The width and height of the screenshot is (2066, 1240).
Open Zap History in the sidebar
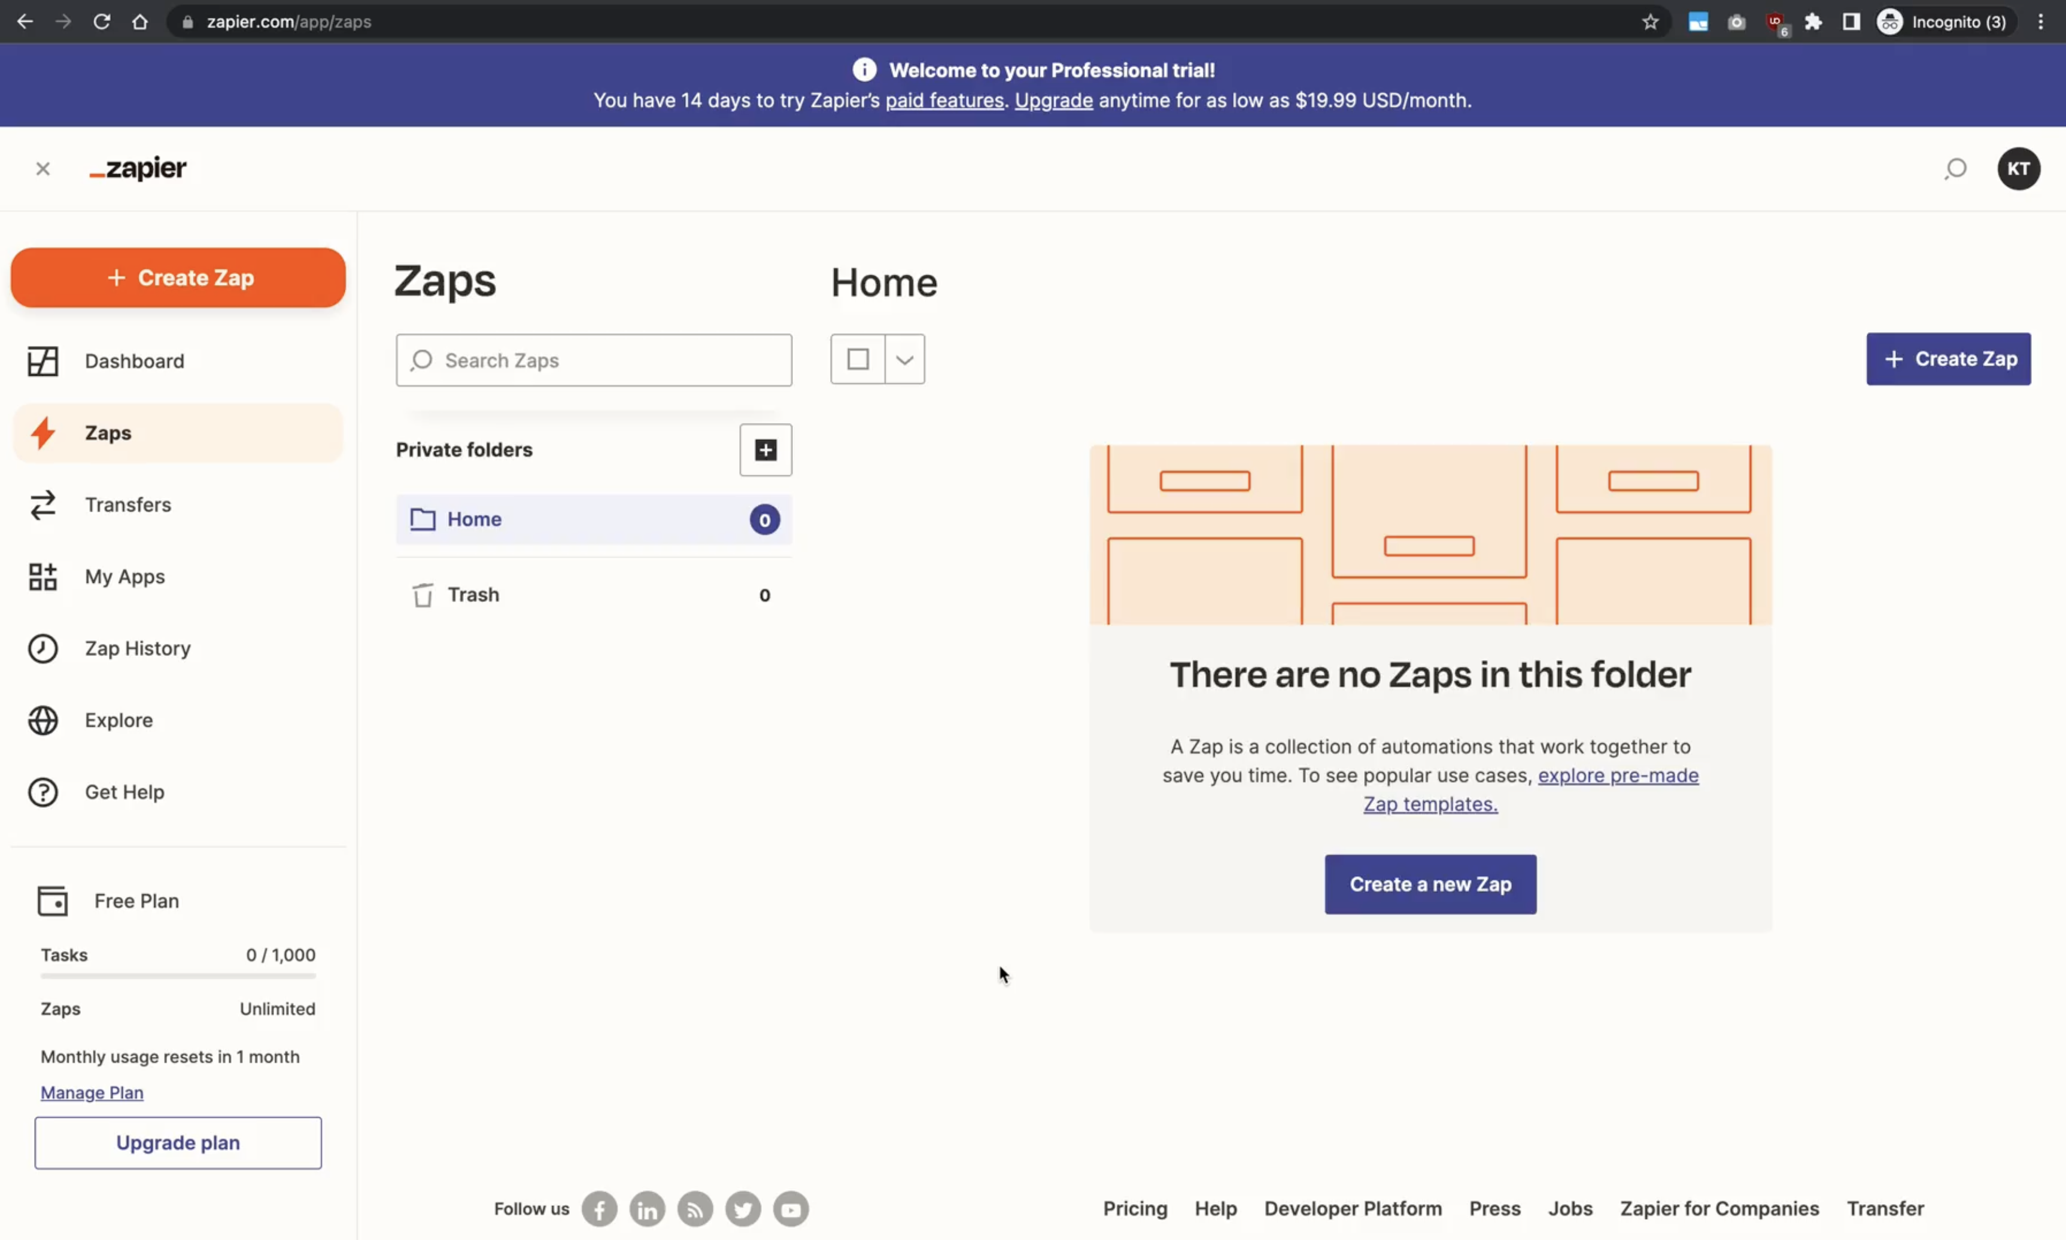[178, 648]
